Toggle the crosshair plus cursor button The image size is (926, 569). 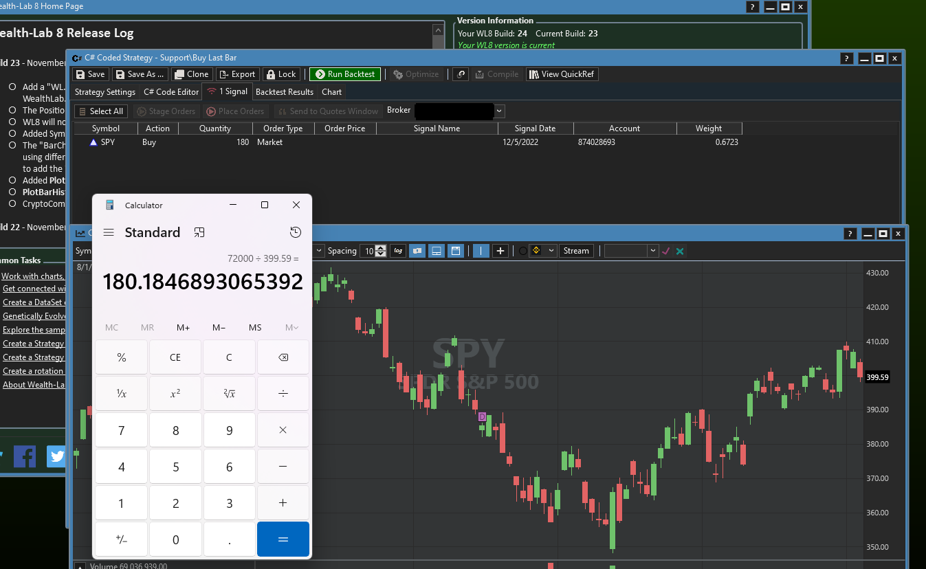(x=500, y=251)
